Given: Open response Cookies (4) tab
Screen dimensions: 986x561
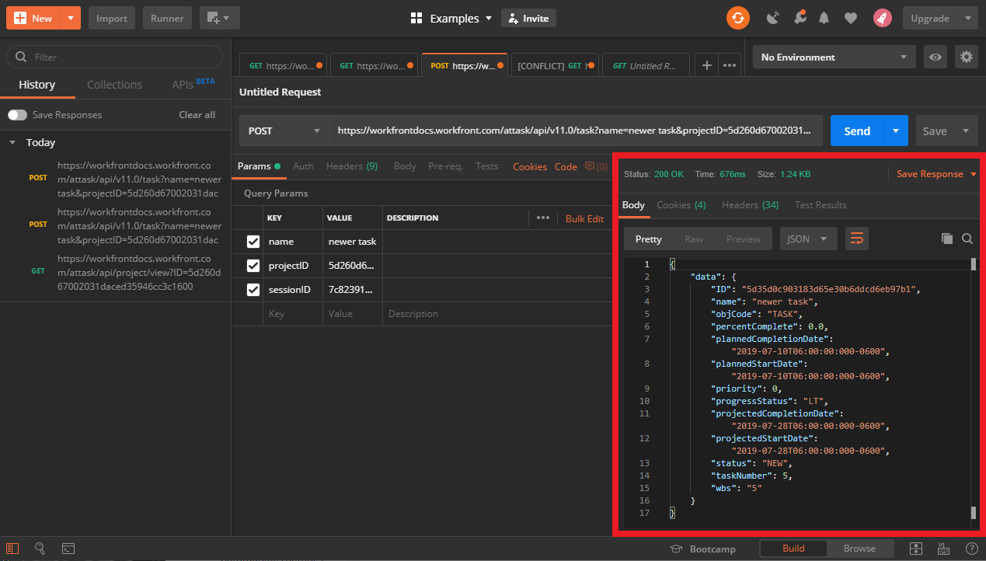Looking at the screenshot, I should (681, 205).
